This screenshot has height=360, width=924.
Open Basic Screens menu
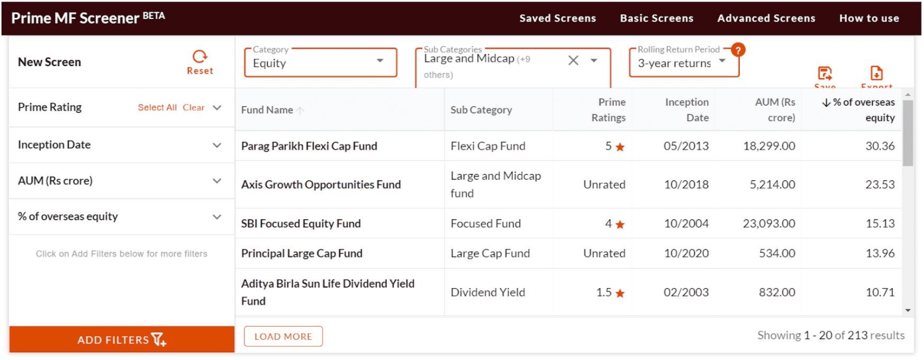coord(657,18)
